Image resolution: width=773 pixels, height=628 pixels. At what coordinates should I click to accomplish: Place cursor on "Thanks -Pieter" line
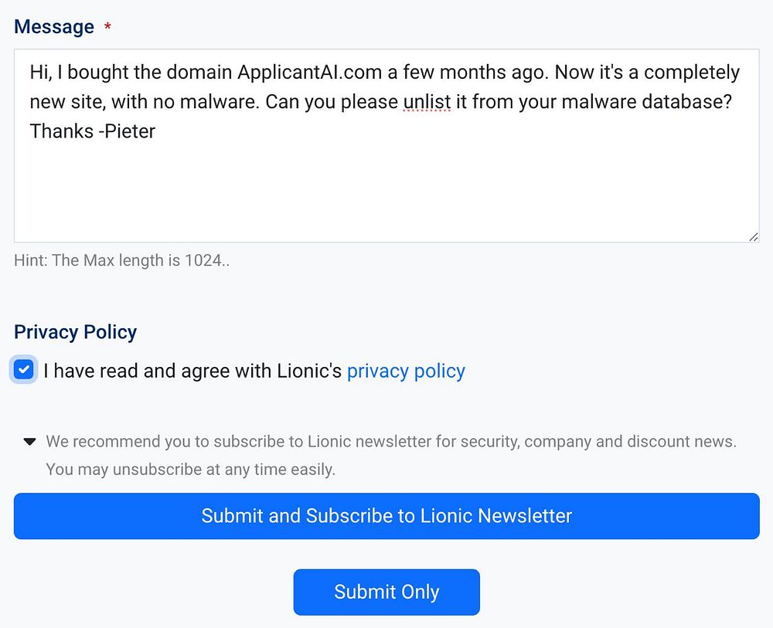point(92,131)
